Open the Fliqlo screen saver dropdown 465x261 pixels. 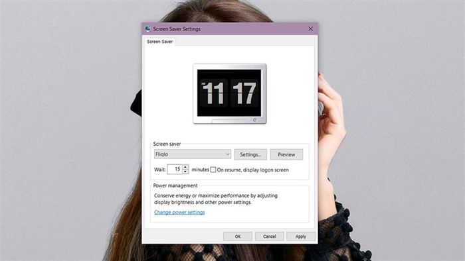pyautogui.click(x=193, y=154)
